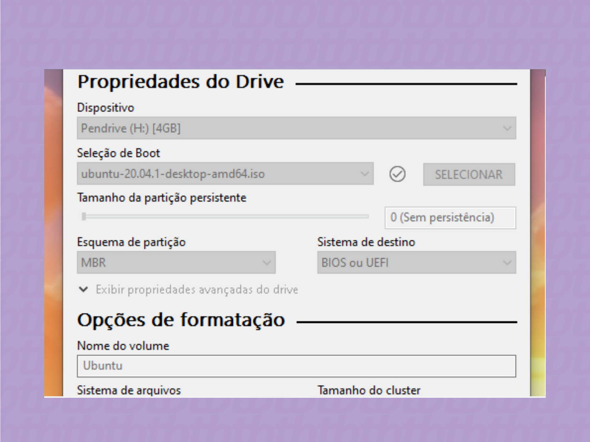Open the Esquema de partição dropdown
Image resolution: width=590 pixels, height=442 pixels.
click(267, 262)
